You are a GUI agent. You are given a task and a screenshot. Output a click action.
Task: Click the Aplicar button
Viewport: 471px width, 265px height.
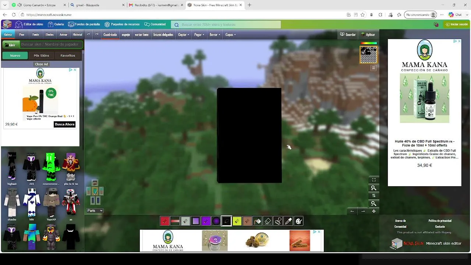[x=368, y=35]
